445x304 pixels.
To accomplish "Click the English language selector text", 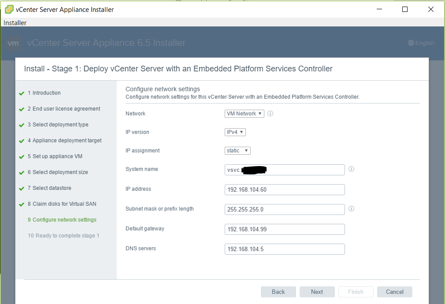I will click(x=425, y=43).
